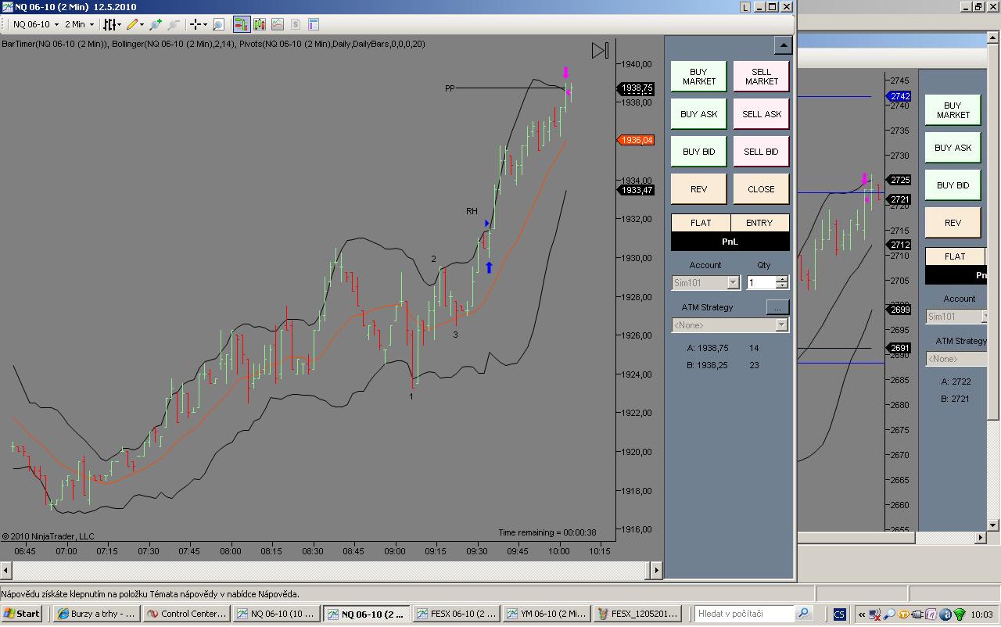This screenshot has height=627, width=1001.
Task: Click BUY BID in the background chart window
Action: (x=953, y=185)
